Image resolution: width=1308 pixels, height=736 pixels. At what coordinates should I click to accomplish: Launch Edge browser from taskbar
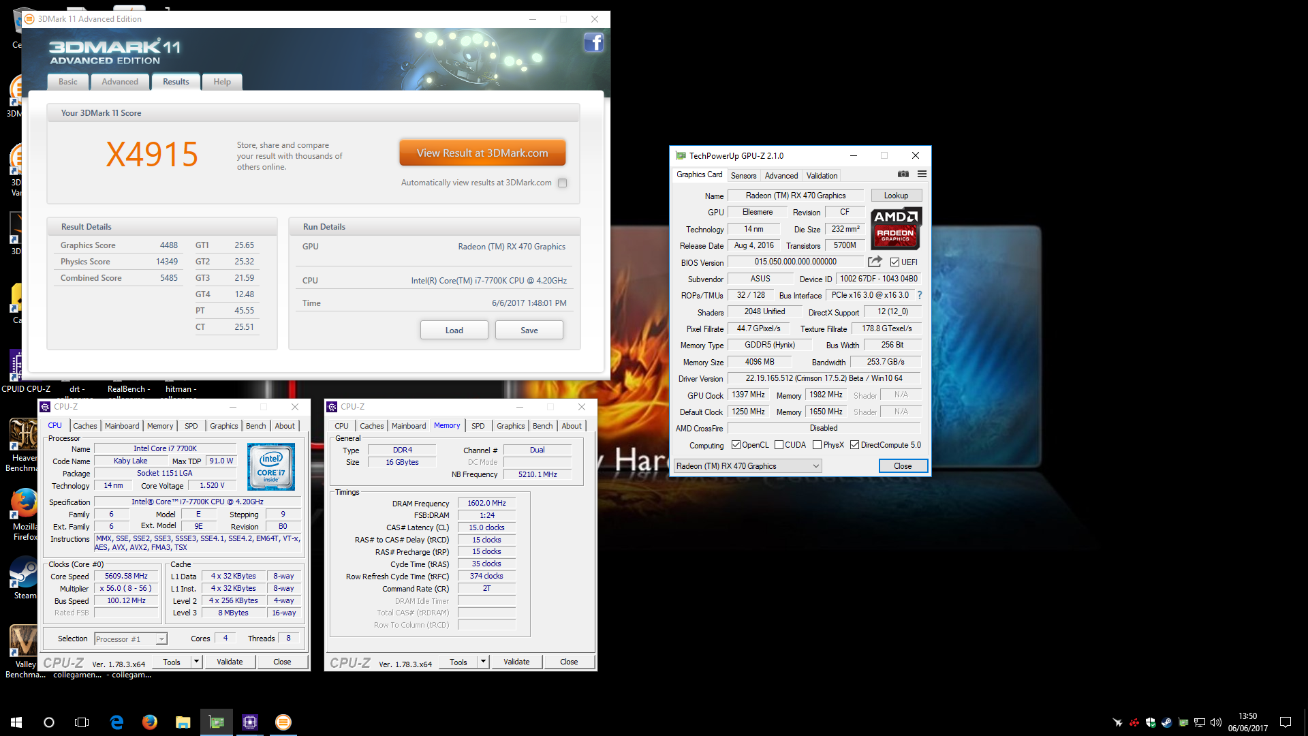pos(116,722)
